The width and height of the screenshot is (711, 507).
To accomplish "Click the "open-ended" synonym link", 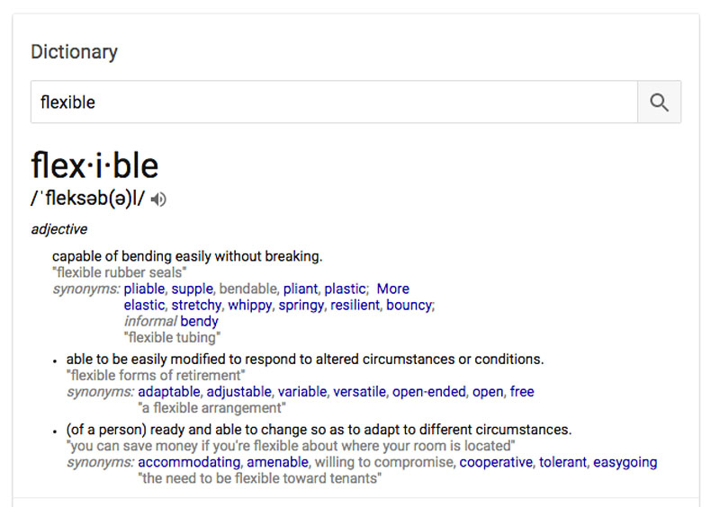I will pyautogui.click(x=428, y=391).
